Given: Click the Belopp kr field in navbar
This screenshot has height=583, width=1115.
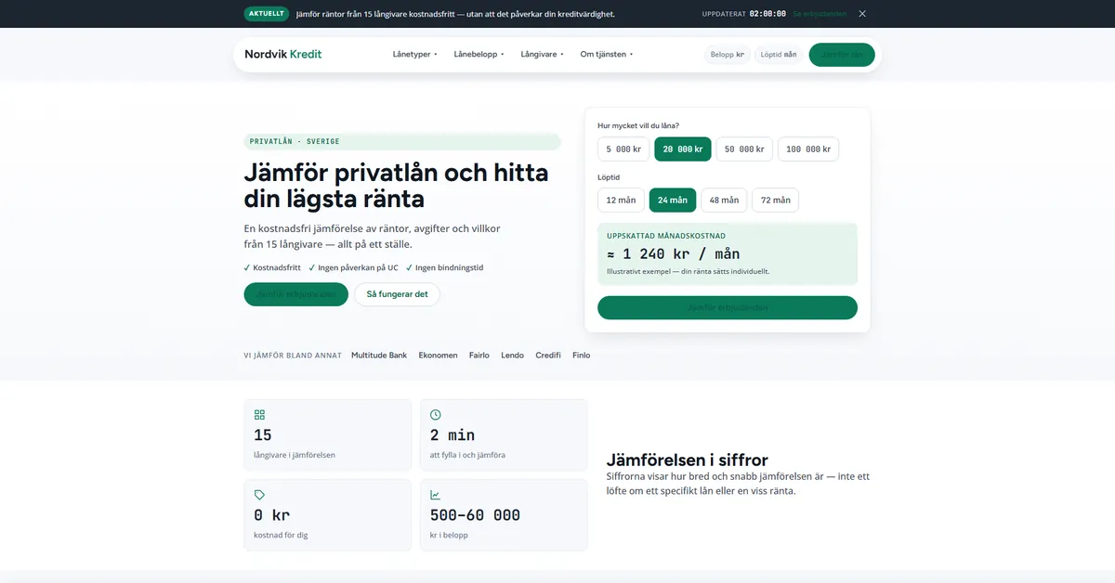Looking at the screenshot, I should [x=728, y=55].
